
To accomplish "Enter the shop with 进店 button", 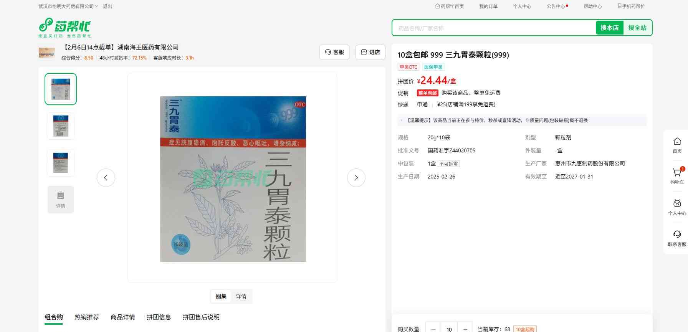I will pyautogui.click(x=370, y=52).
